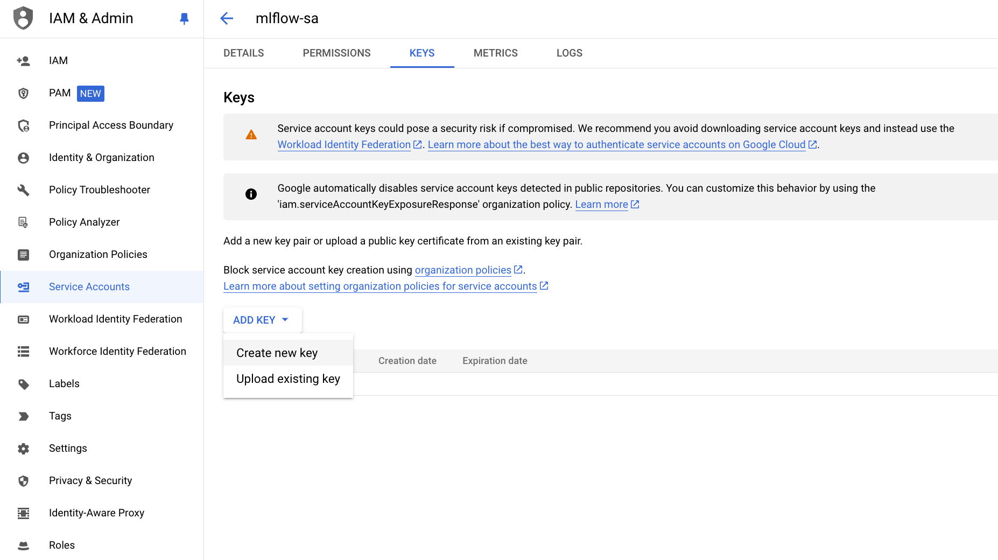The width and height of the screenshot is (998, 560).
Task: Open the LOGS tab
Action: coord(570,53)
